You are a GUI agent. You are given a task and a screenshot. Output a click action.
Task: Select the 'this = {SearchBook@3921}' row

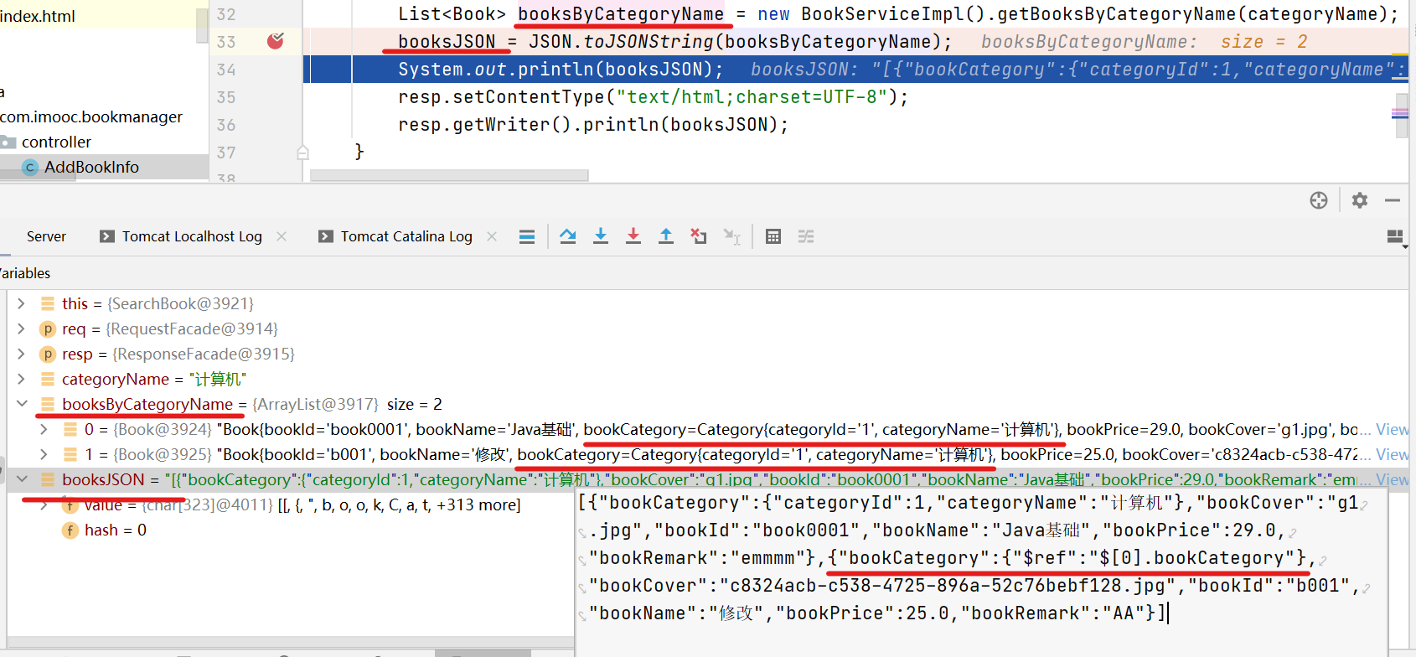(x=708, y=303)
